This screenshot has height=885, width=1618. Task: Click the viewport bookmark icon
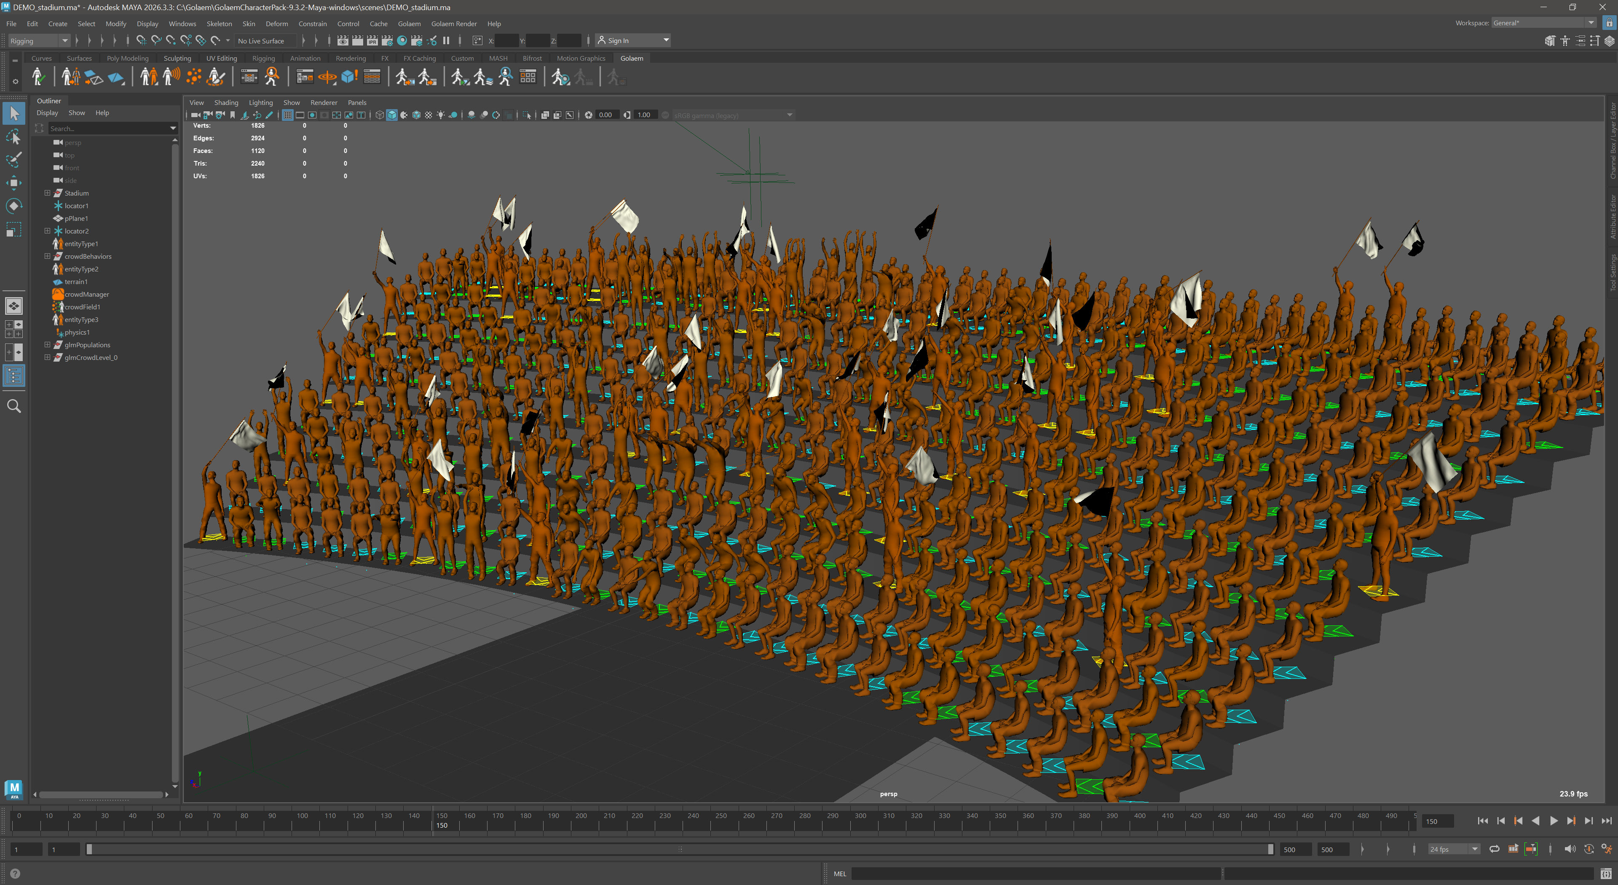[233, 115]
